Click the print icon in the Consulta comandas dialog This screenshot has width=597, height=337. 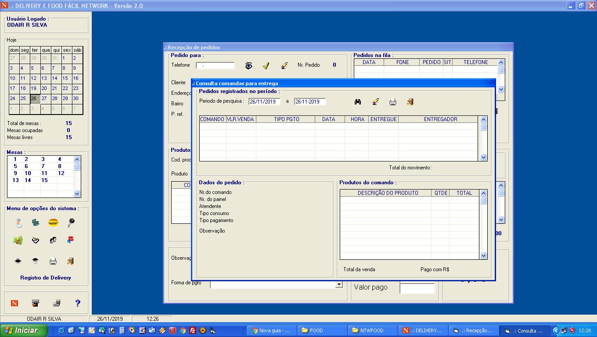tap(392, 102)
